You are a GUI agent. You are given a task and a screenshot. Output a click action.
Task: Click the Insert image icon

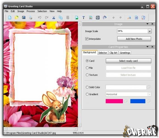(77, 18)
